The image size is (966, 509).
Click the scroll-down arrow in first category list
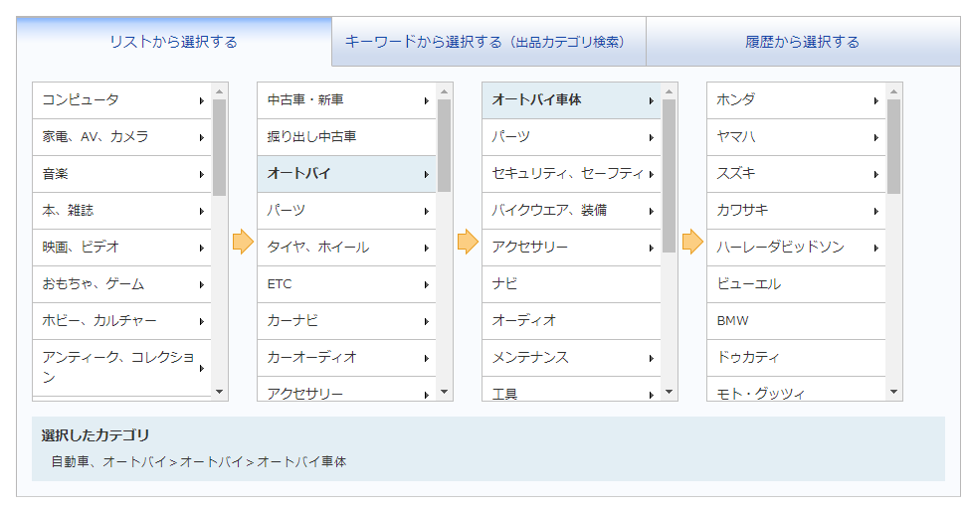click(219, 392)
